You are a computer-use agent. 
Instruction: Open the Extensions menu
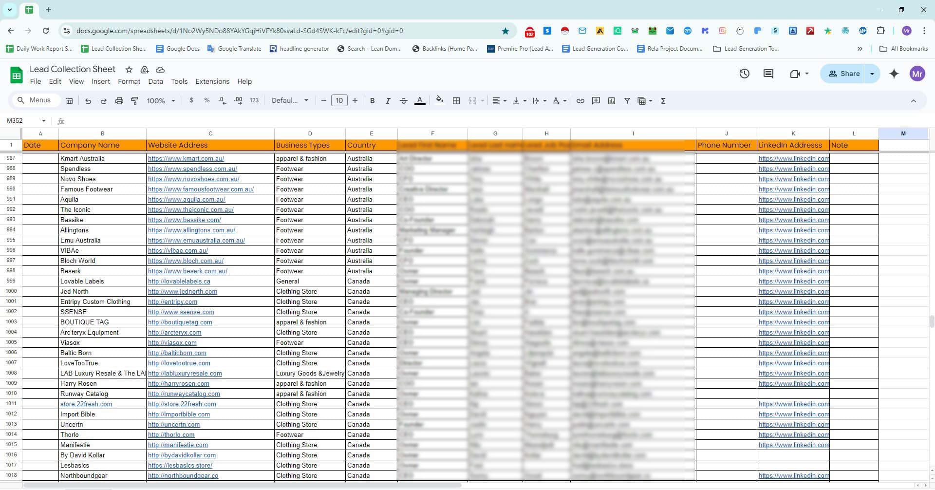pyautogui.click(x=212, y=82)
